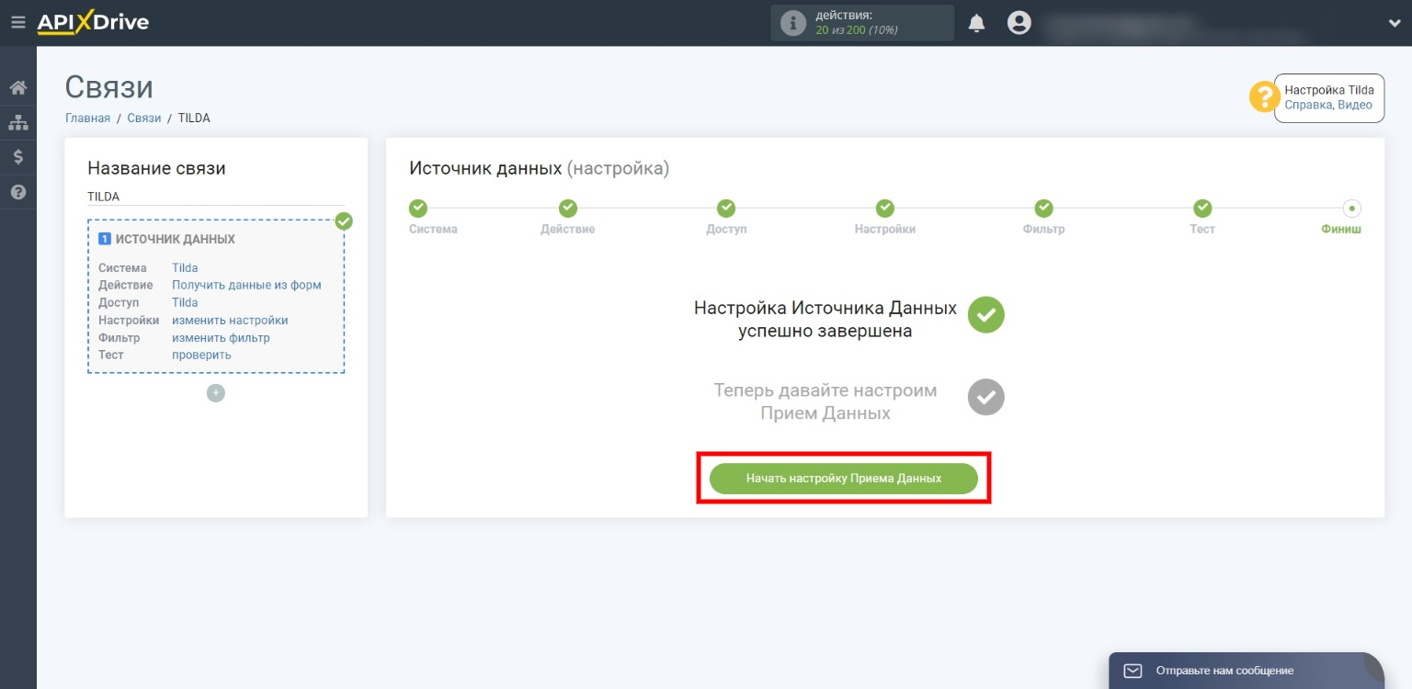
Task: Open the Справка link
Action: (1308, 105)
